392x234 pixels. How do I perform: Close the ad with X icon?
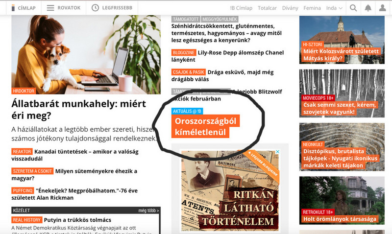coord(277,152)
